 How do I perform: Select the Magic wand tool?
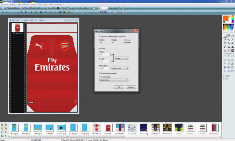(x=229, y=40)
